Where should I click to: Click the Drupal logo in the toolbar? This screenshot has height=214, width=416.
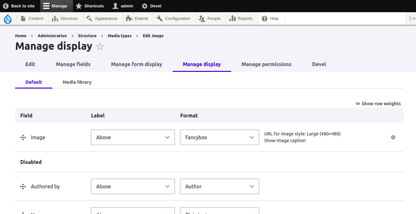coord(8,19)
